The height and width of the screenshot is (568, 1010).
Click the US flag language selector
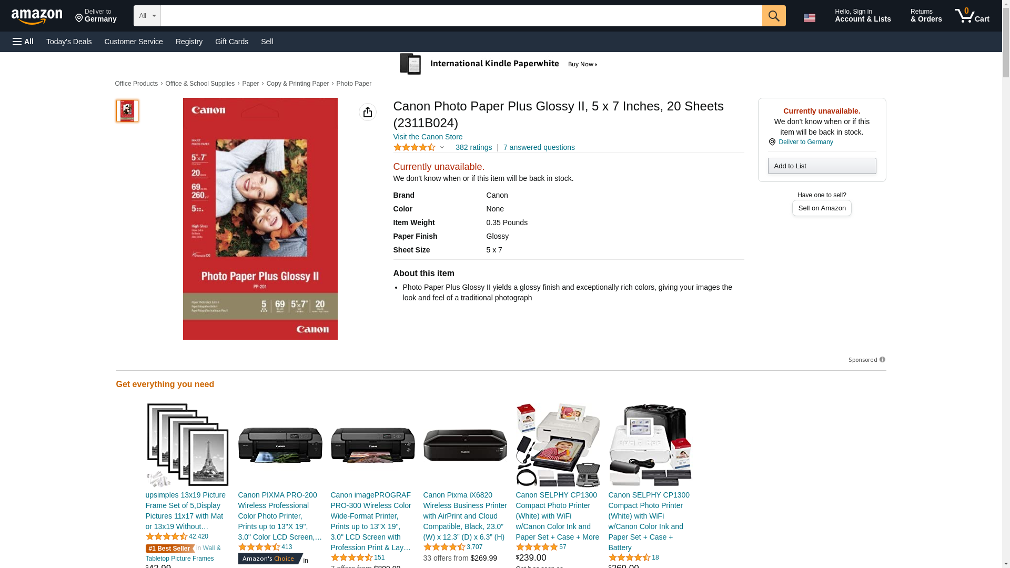810,18
